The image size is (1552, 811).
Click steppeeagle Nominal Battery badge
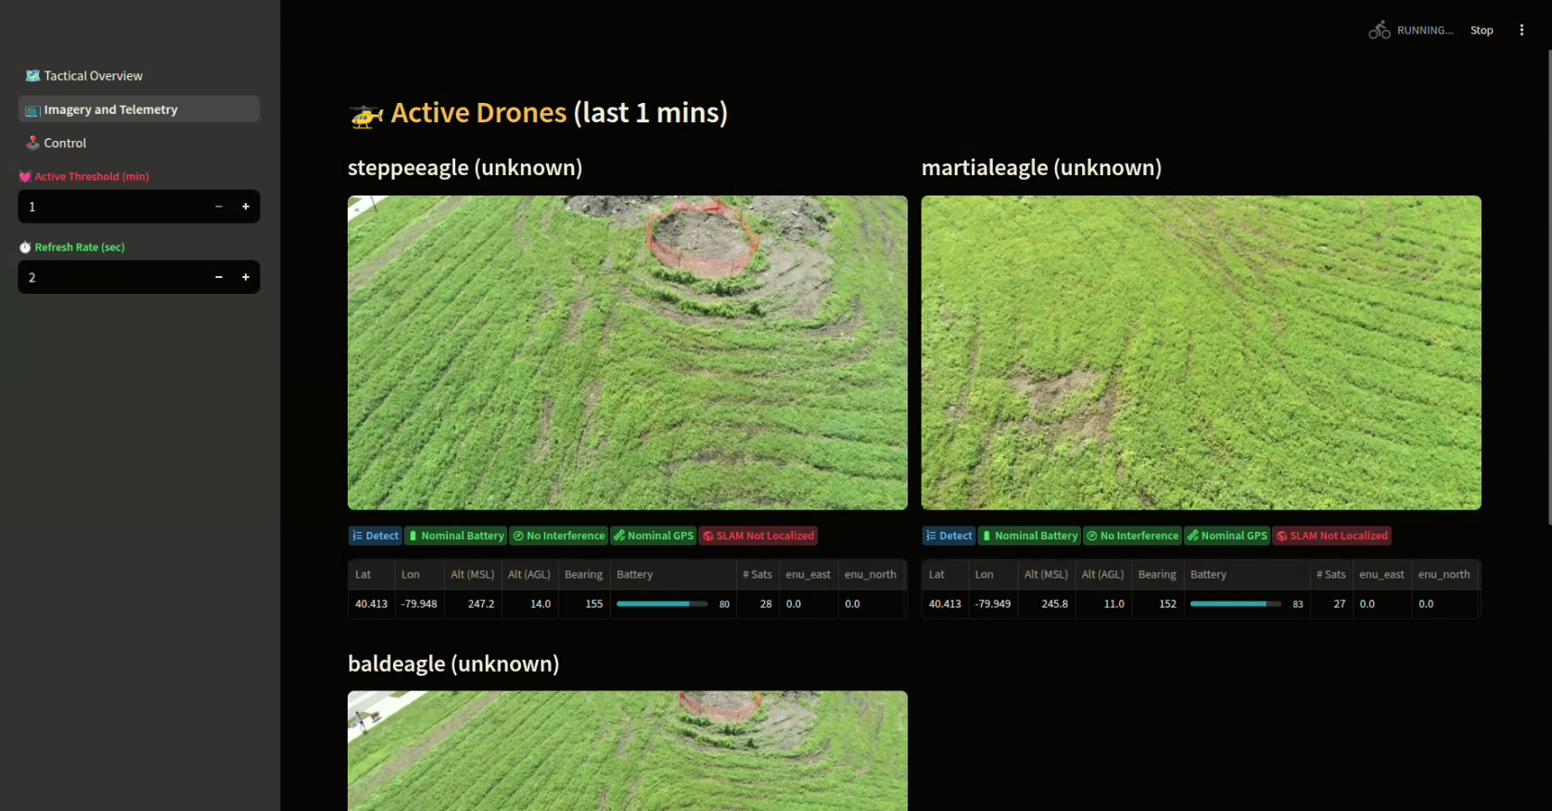point(456,536)
